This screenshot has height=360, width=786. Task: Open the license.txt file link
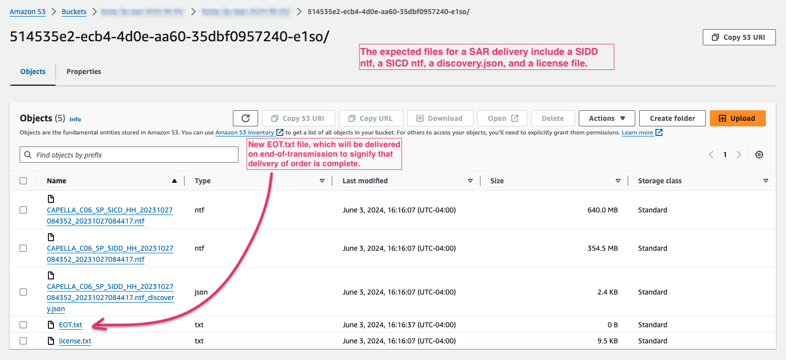click(x=75, y=341)
